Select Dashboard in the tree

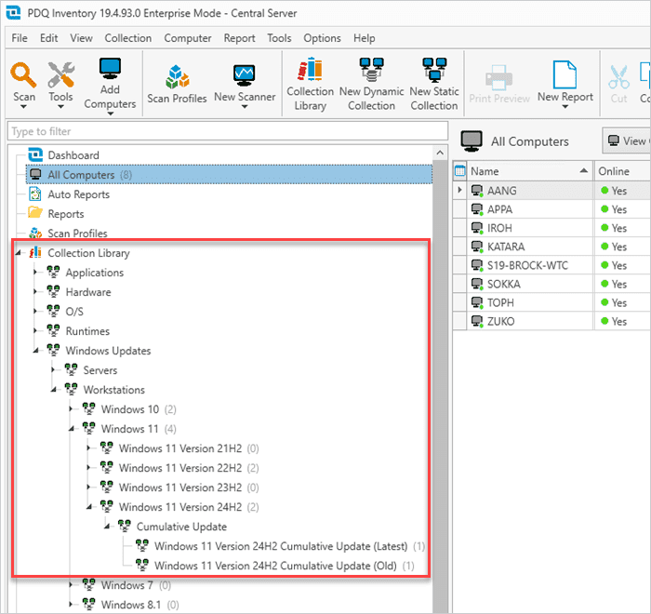[73, 155]
